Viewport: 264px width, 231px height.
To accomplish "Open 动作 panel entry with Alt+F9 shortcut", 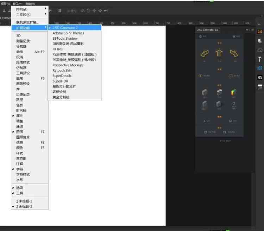I will (30, 52).
